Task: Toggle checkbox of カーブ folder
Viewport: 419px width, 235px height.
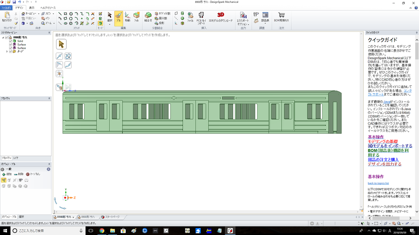Action: [10, 51]
